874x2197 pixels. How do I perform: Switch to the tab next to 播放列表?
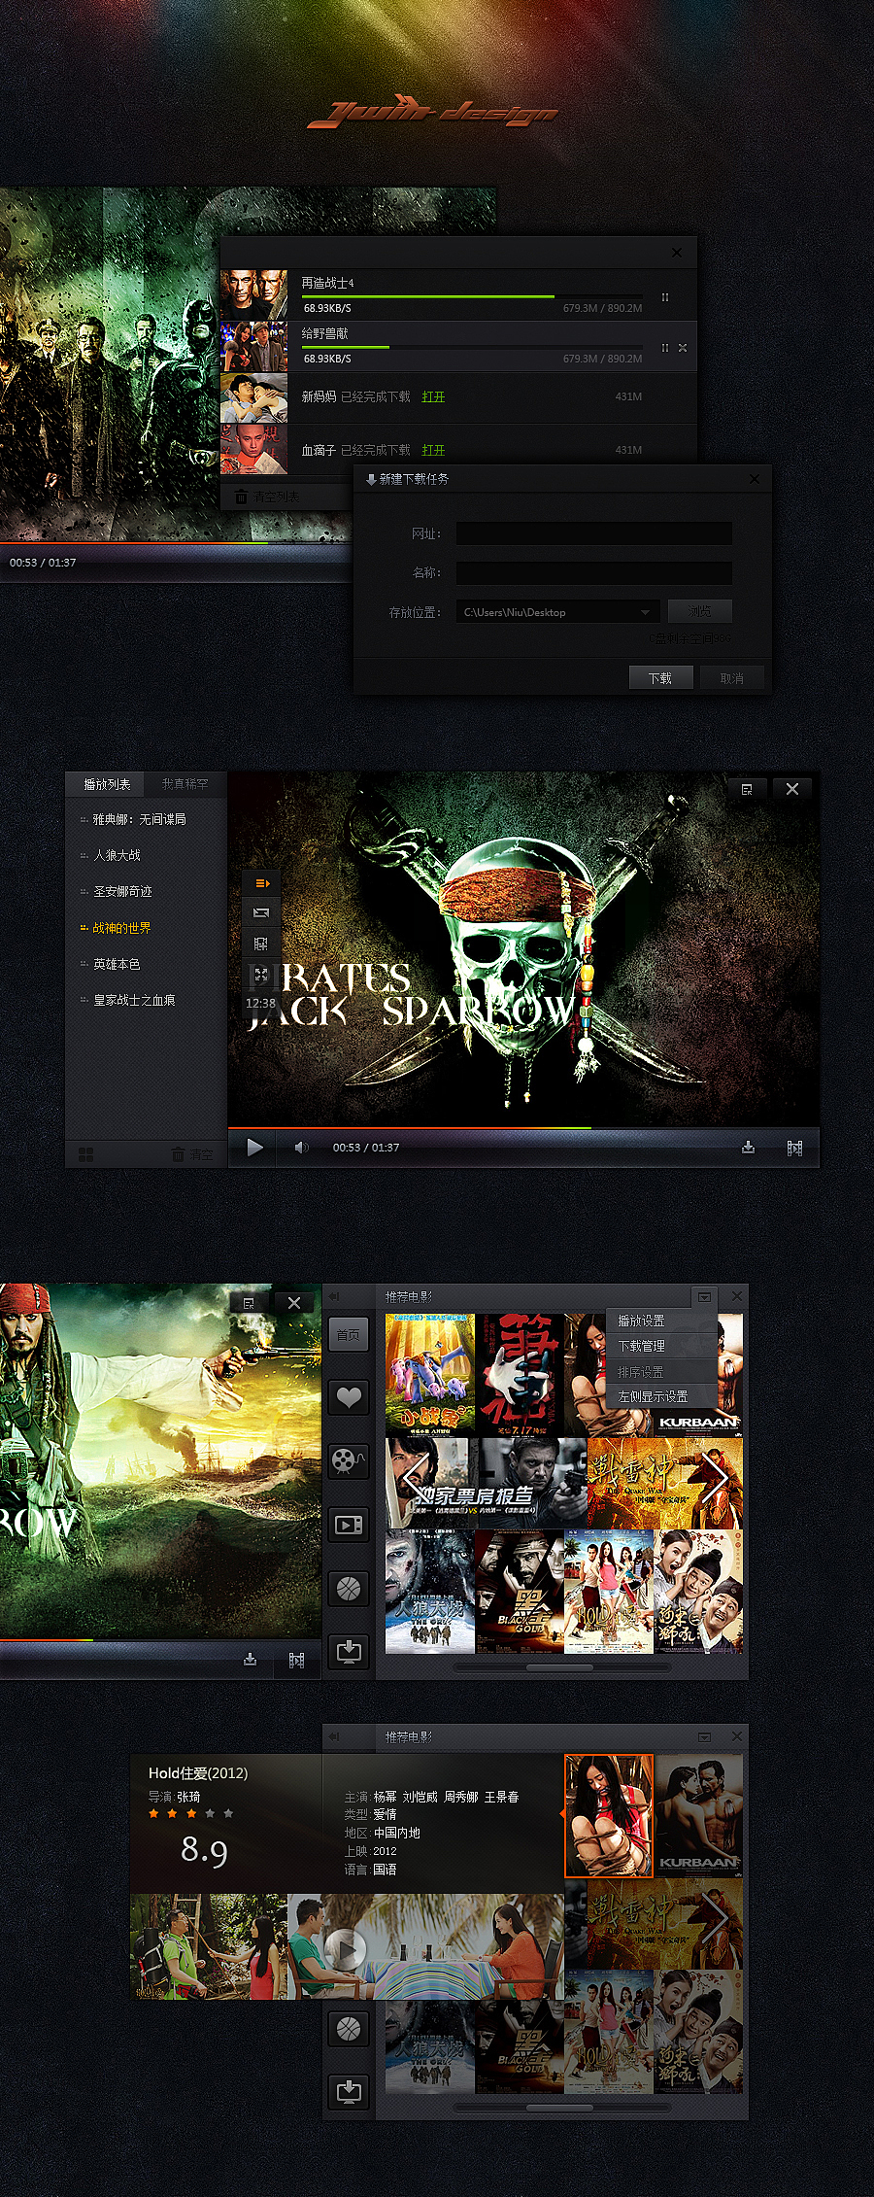click(x=185, y=784)
